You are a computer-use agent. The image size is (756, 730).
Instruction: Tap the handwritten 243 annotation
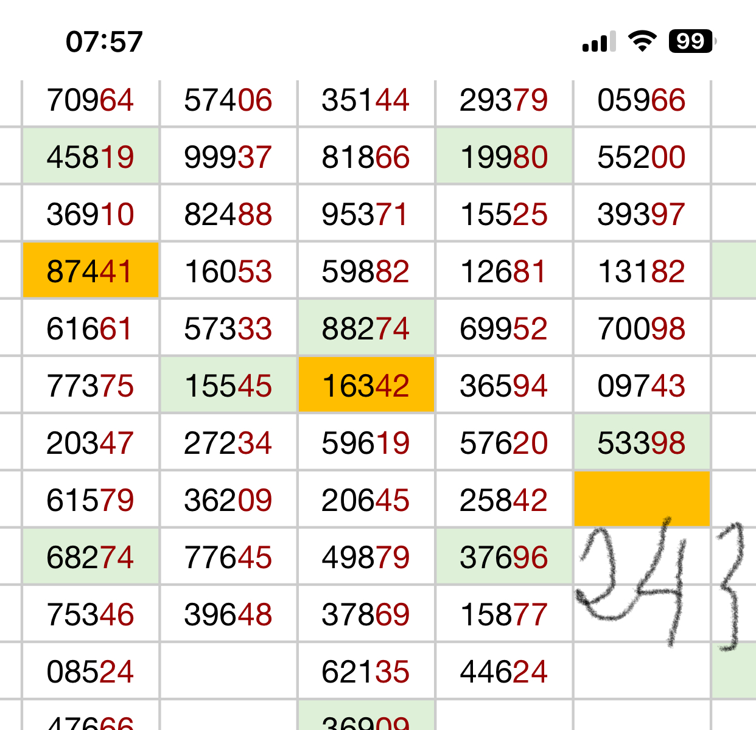[660, 584]
